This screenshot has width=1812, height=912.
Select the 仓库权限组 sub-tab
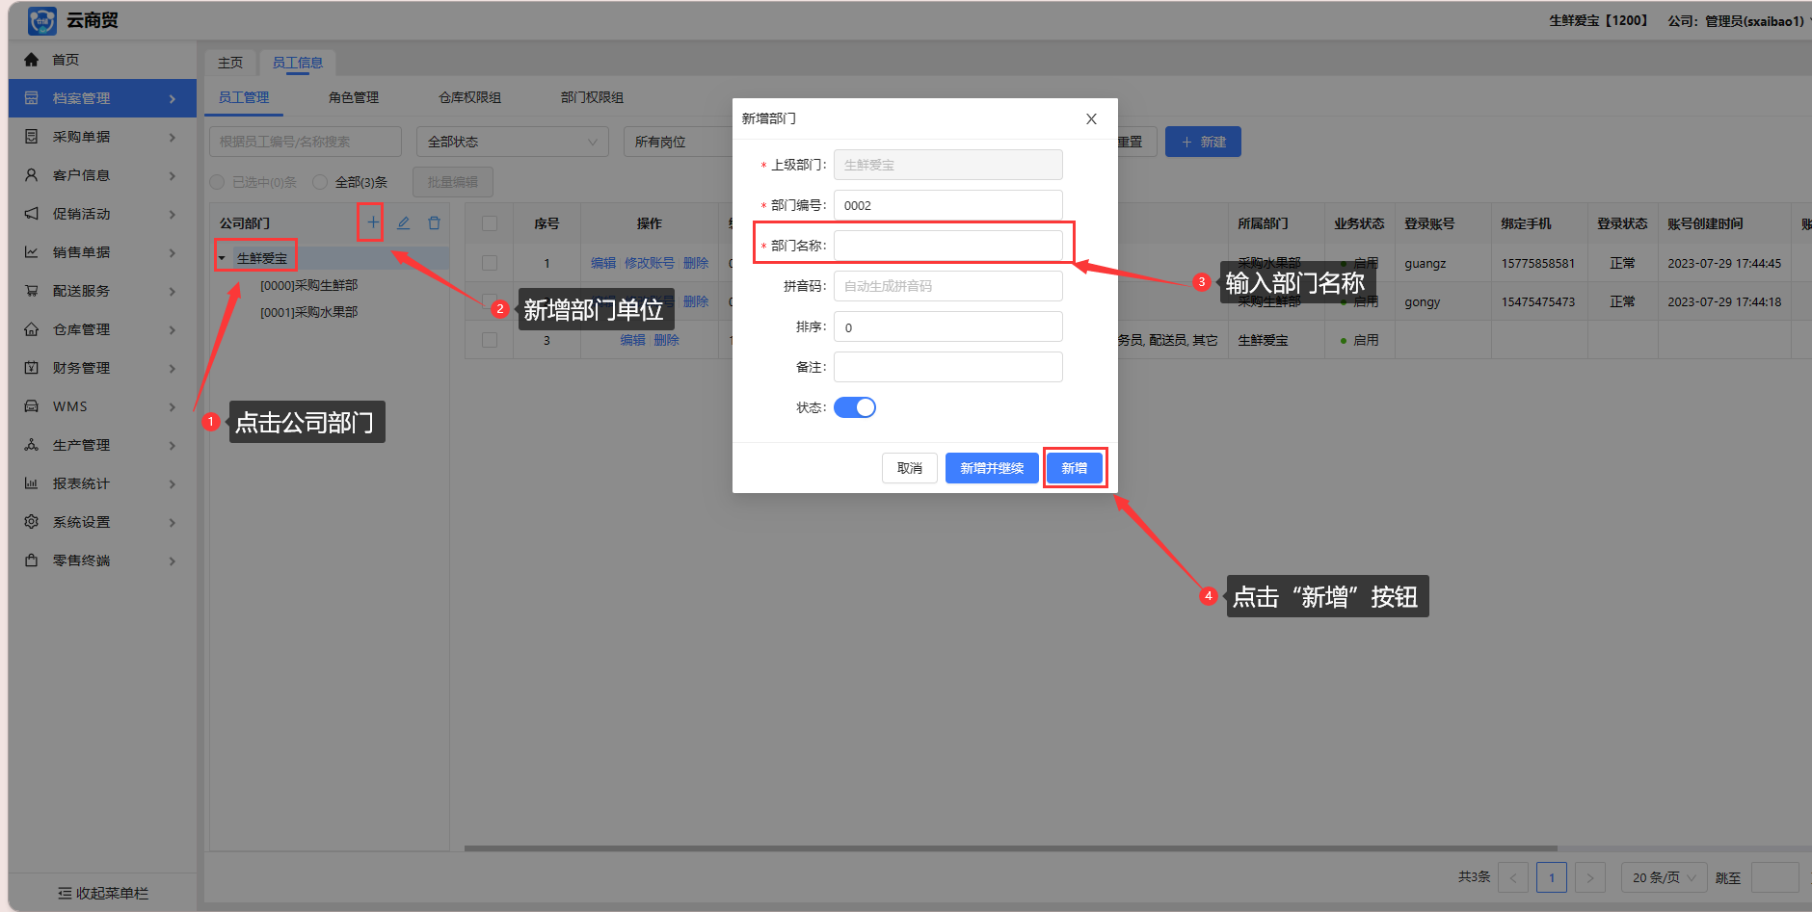(x=470, y=97)
